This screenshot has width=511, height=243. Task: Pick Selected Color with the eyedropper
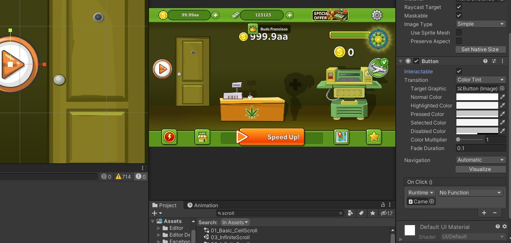[503, 123]
